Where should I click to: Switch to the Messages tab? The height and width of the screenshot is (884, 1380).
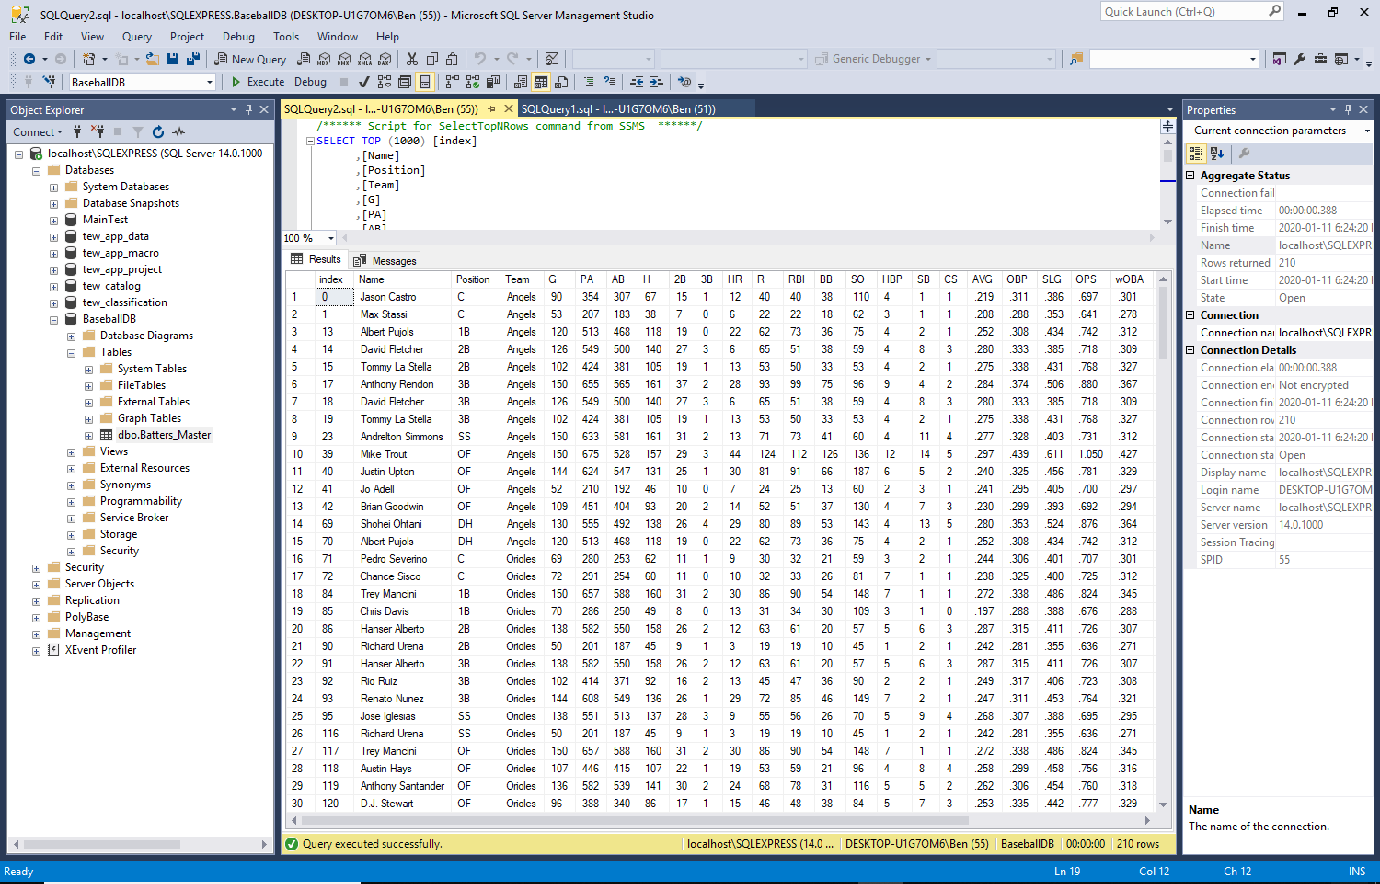(x=385, y=261)
